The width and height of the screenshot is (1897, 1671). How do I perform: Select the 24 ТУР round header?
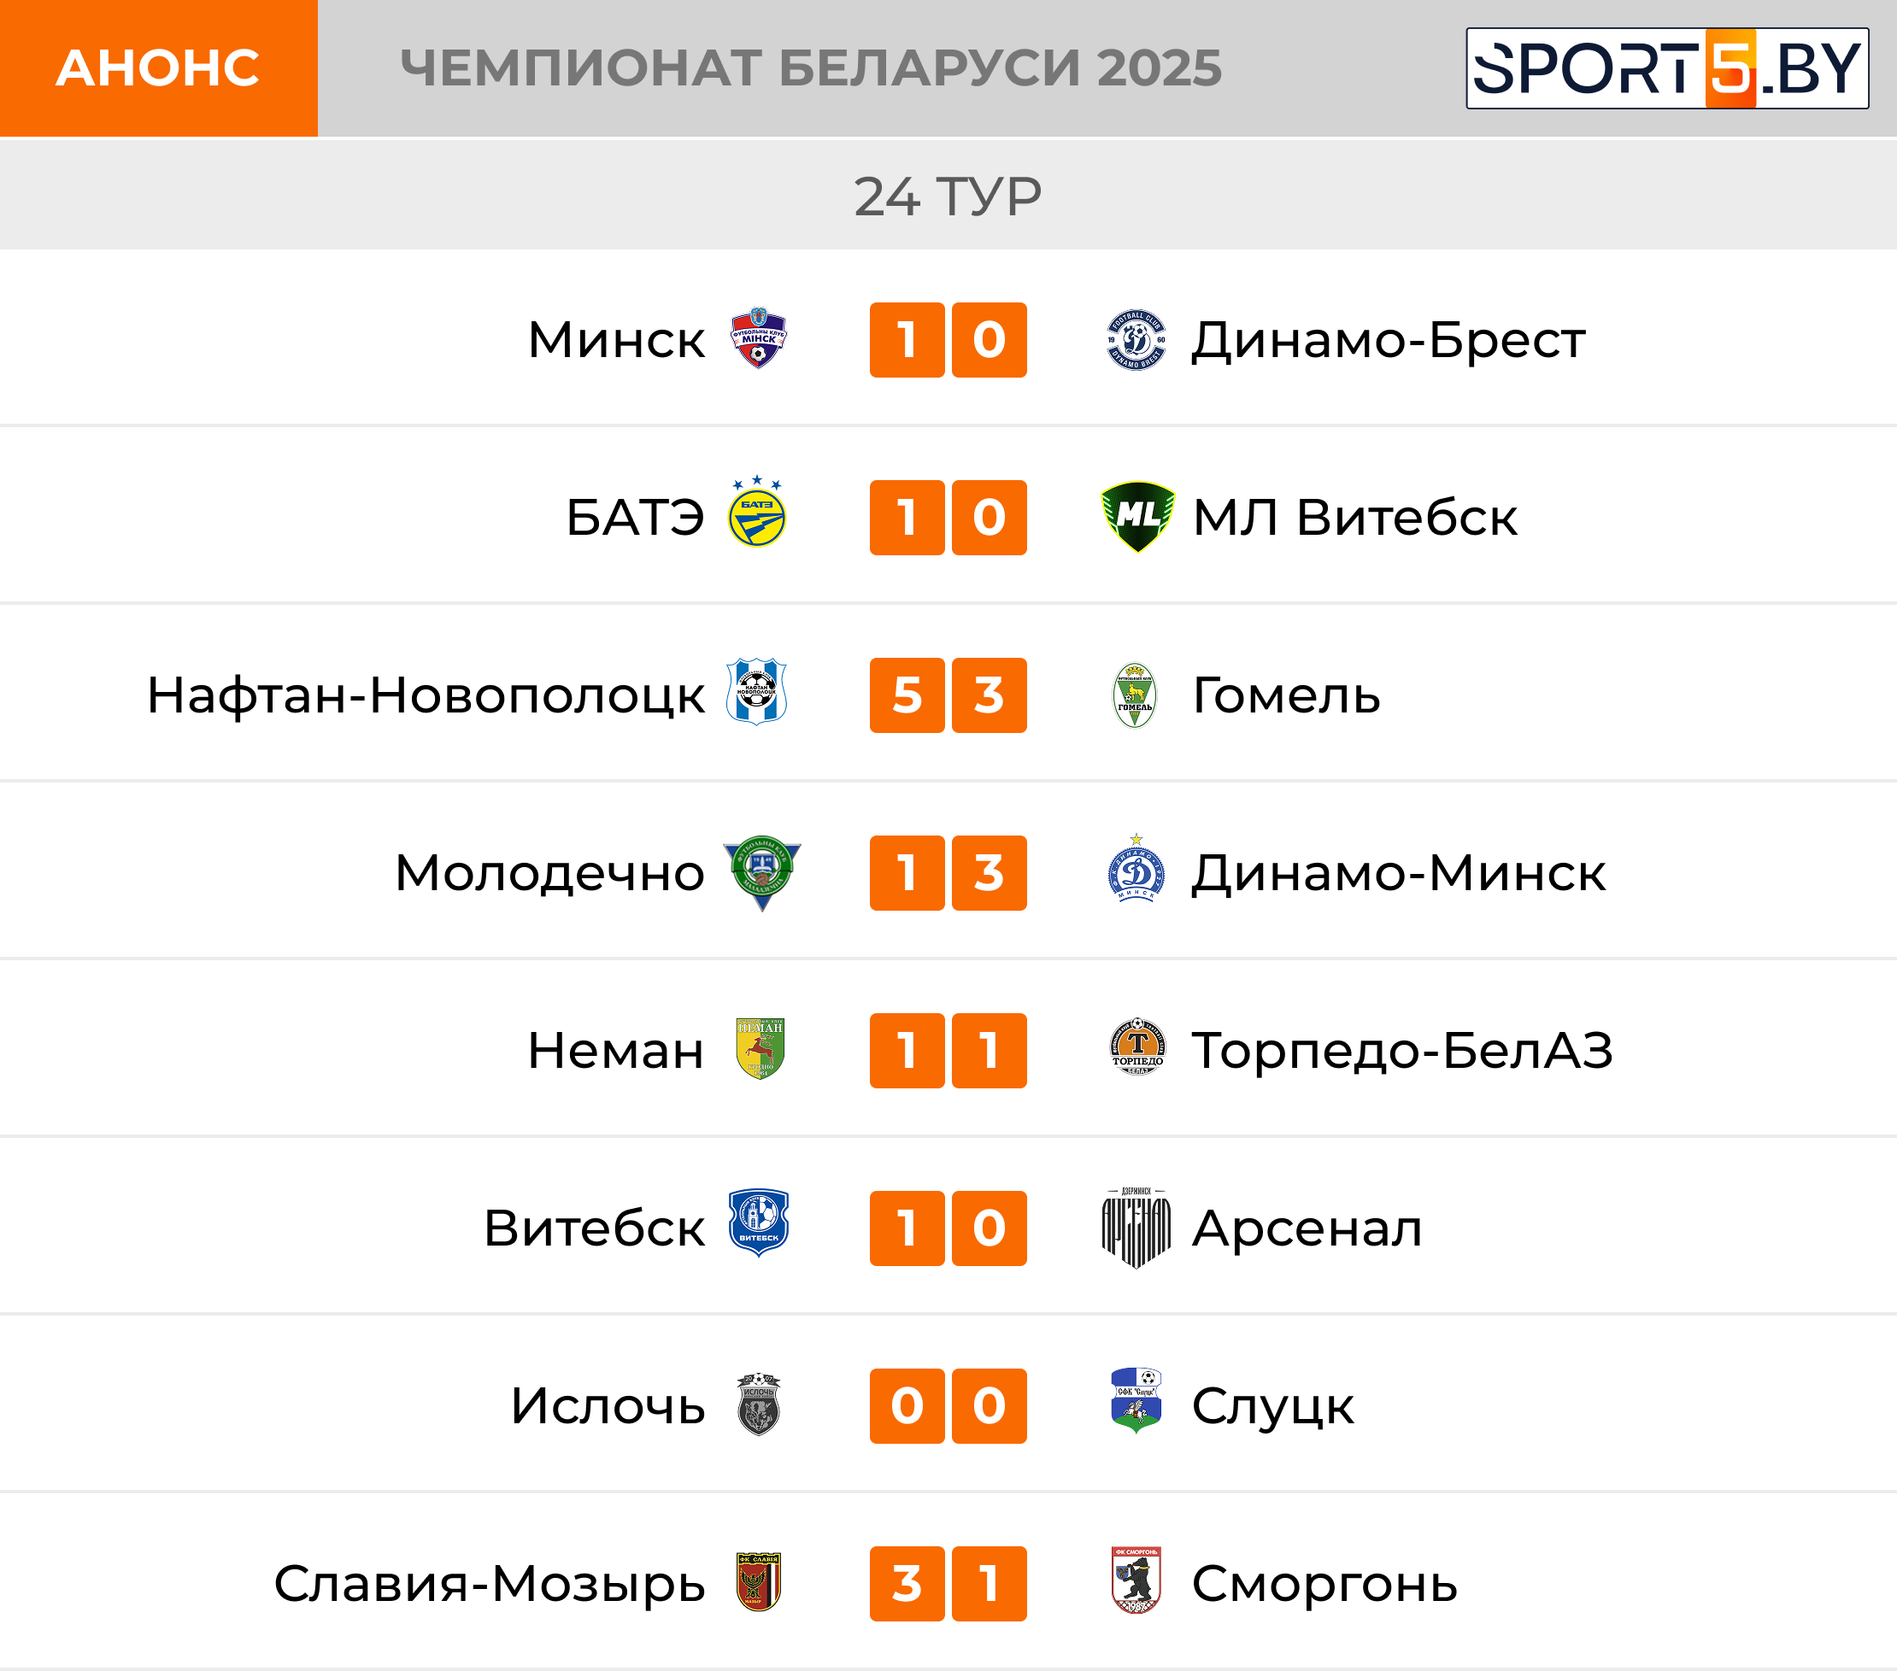coord(948,196)
